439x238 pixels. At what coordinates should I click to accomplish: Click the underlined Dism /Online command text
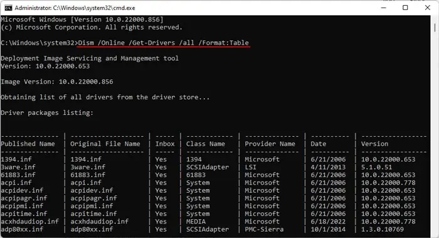[x=163, y=43]
